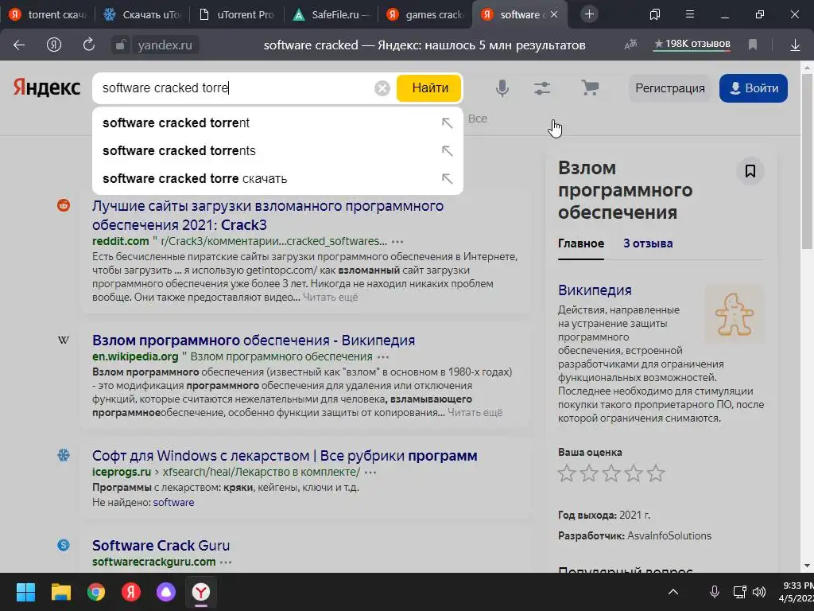Close the active 'software' tab
814x611 pixels.
click(x=554, y=14)
